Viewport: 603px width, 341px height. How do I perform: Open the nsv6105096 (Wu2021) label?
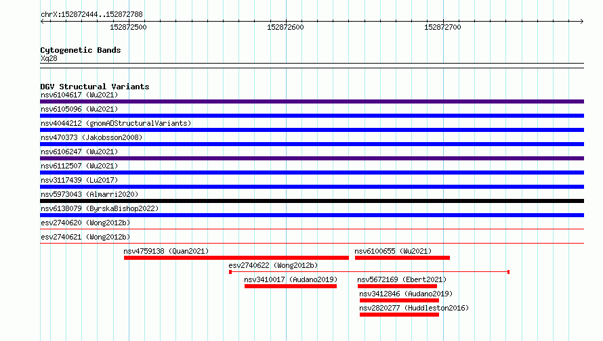[x=79, y=109]
